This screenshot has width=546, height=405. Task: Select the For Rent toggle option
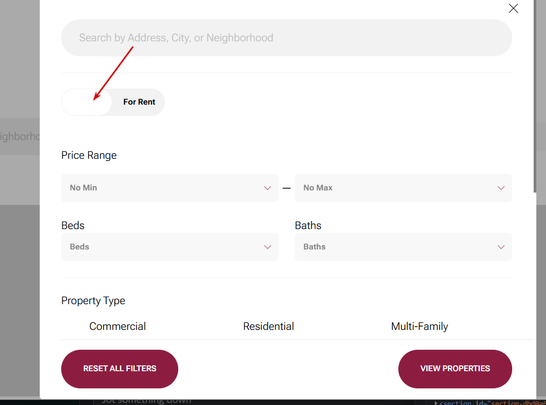[x=139, y=102]
